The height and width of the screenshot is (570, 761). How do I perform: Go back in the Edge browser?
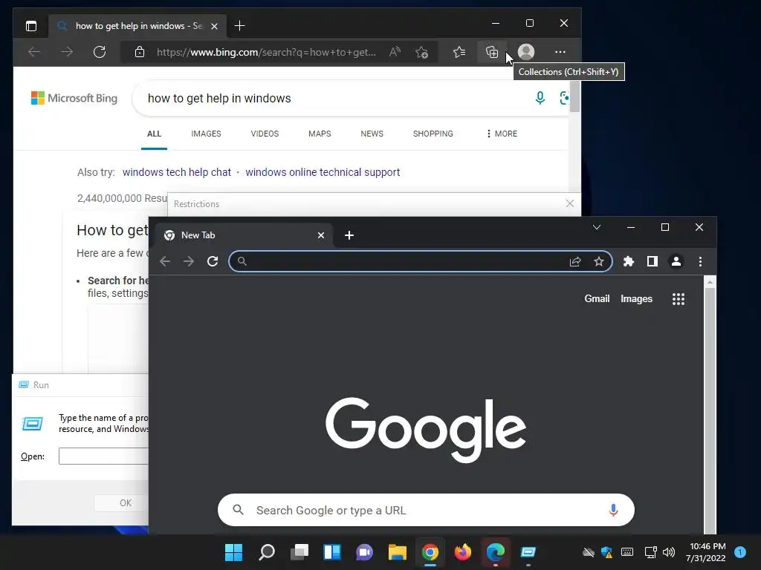coord(34,52)
